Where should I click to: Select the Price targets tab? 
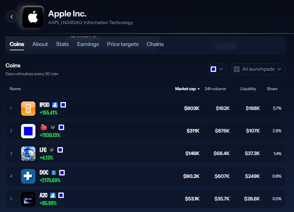[123, 44]
